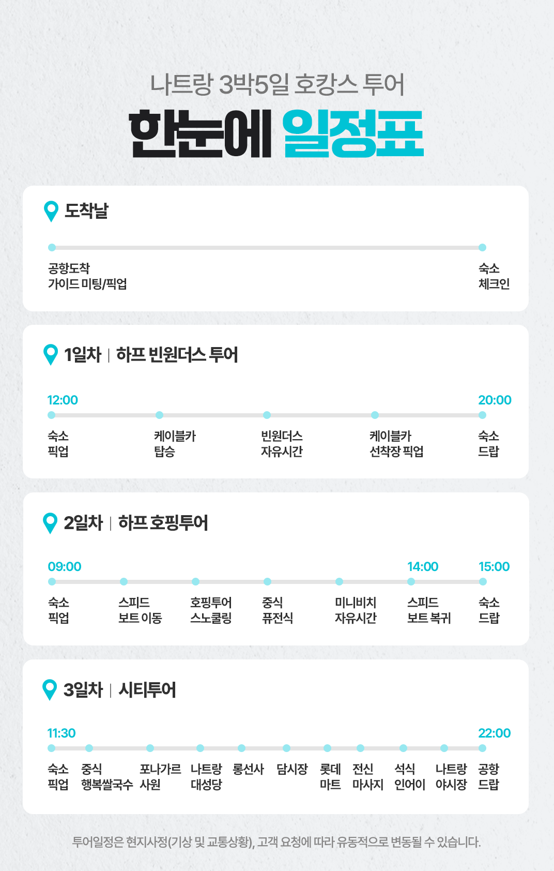Click the location pin beside 도착날
Screen dimensions: 554x871
51,211
